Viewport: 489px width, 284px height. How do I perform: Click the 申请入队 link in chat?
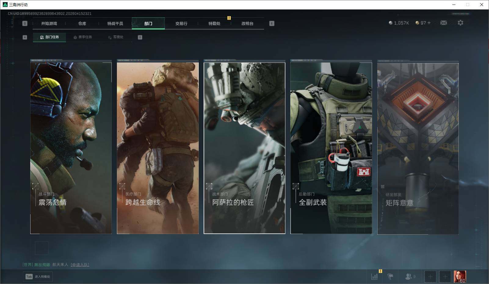point(80,264)
